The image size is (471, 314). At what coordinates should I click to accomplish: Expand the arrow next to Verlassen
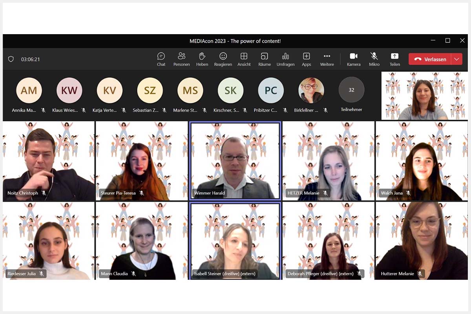[x=456, y=59]
